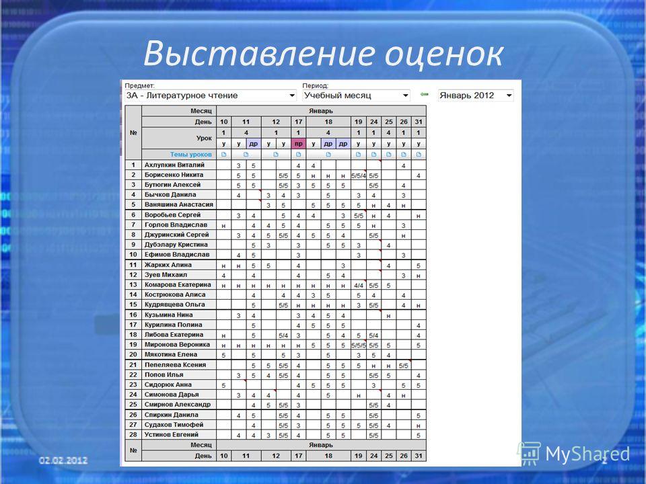Select Кузьмина Нина's н mark on day 25

388,316
